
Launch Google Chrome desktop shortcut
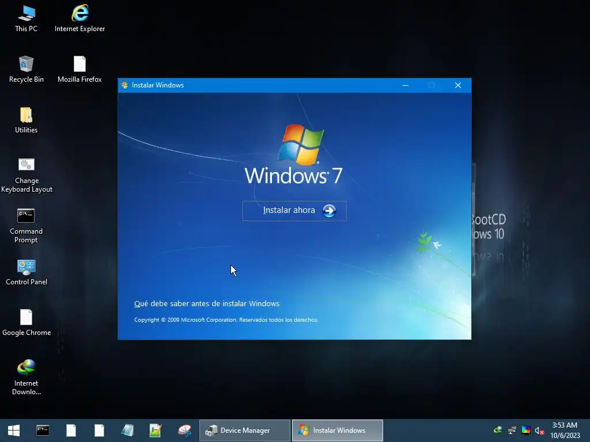[27, 323]
